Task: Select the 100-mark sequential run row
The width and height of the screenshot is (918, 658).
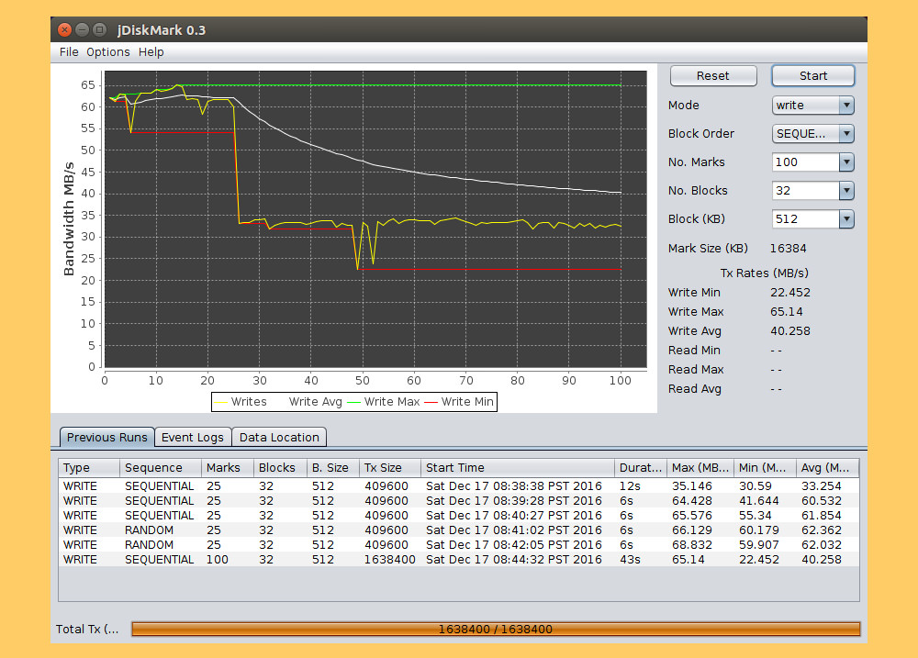Action: (367, 560)
